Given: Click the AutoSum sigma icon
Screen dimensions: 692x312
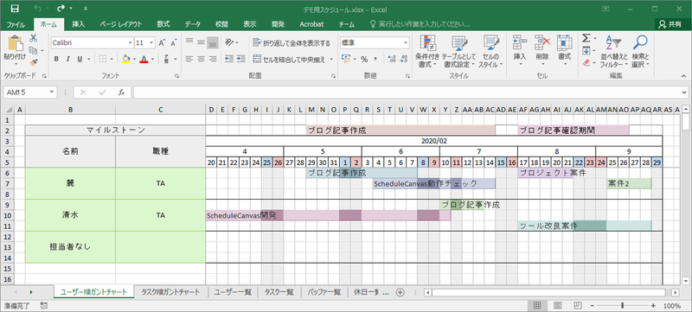Looking at the screenshot, I should coord(586,39).
